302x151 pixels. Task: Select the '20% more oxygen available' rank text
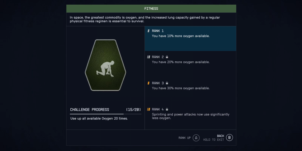click(x=181, y=62)
